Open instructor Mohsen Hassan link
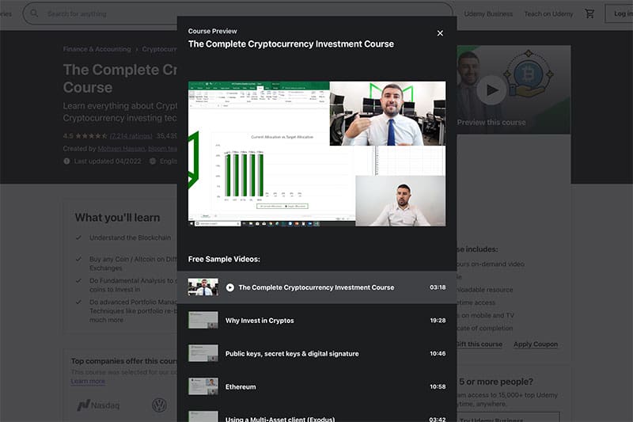The height and width of the screenshot is (422, 633). click(122, 149)
